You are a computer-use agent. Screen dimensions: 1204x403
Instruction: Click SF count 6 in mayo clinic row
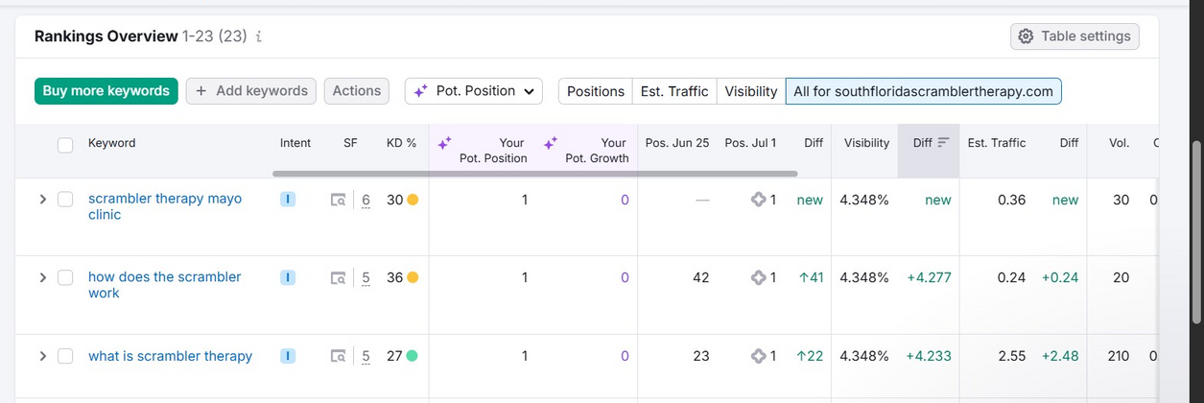click(x=366, y=200)
